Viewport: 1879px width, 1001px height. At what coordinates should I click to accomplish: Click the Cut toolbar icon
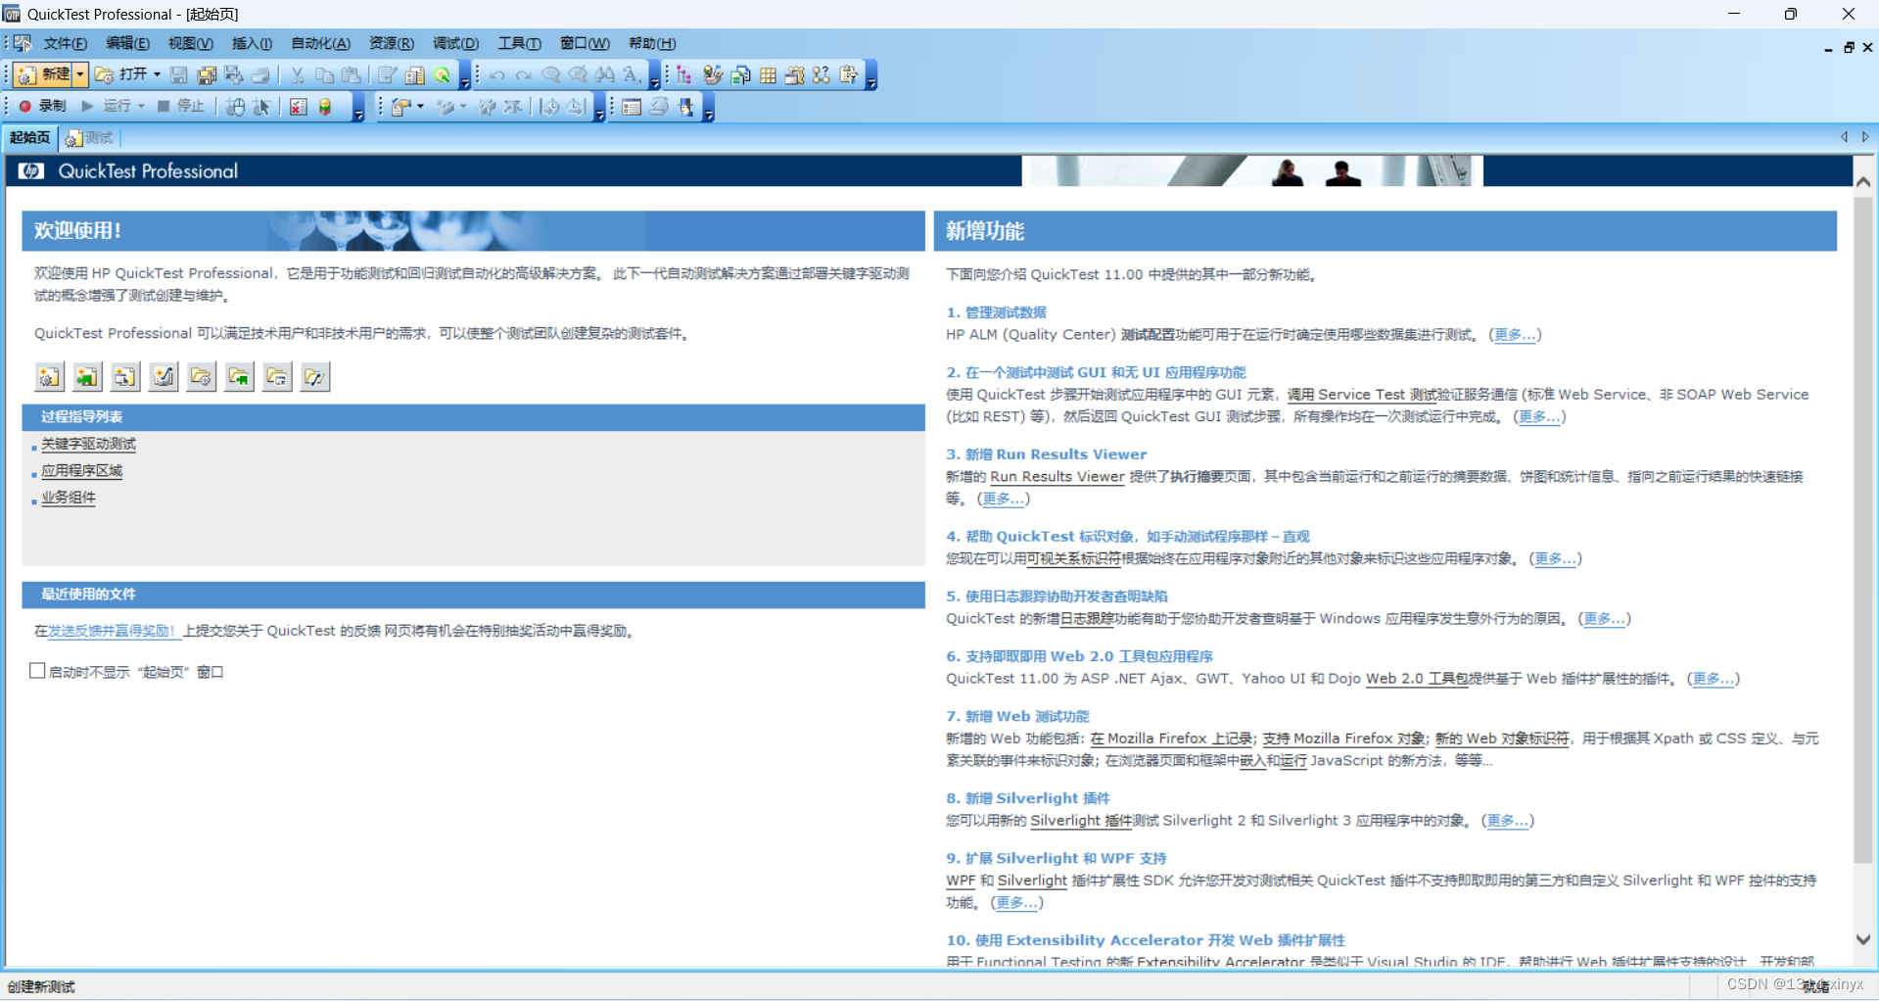[x=297, y=74]
